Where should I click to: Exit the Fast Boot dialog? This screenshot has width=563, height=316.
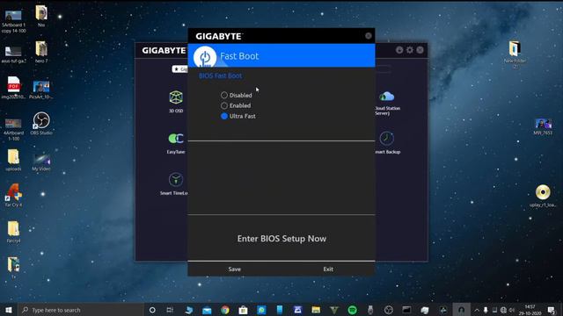point(328,269)
